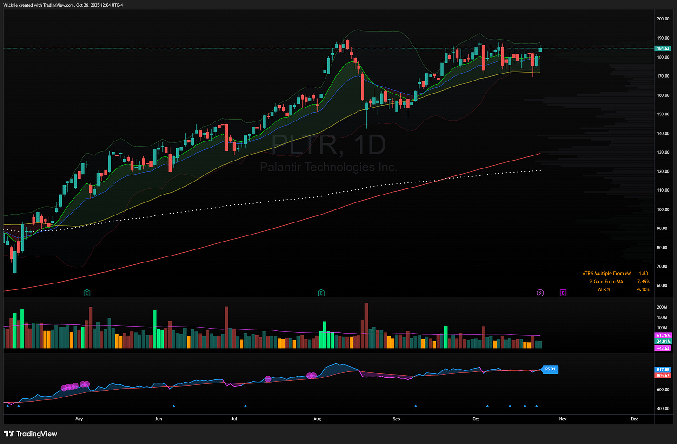Viewport: 677px width, 444px height.
Task: Click the 200M volume axis label
Action: point(662,307)
